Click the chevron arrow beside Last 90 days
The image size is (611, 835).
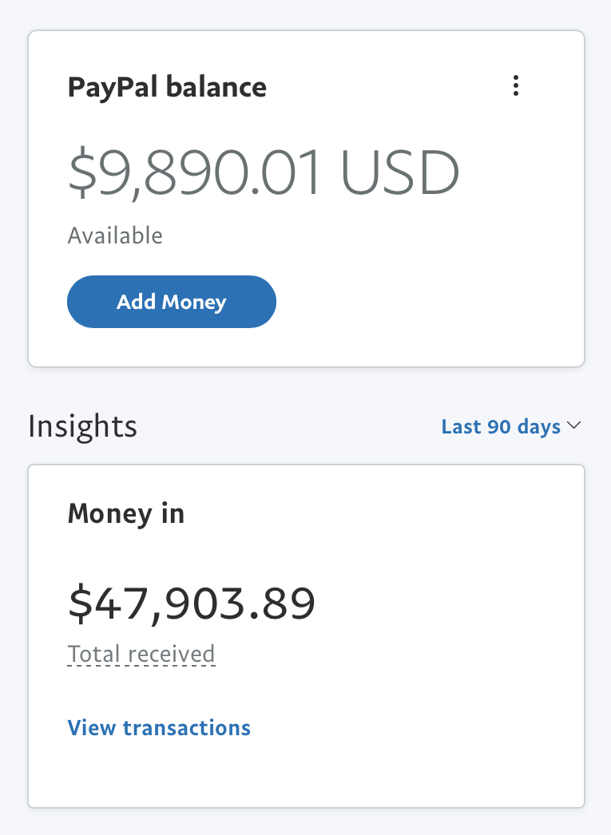click(x=573, y=425)
